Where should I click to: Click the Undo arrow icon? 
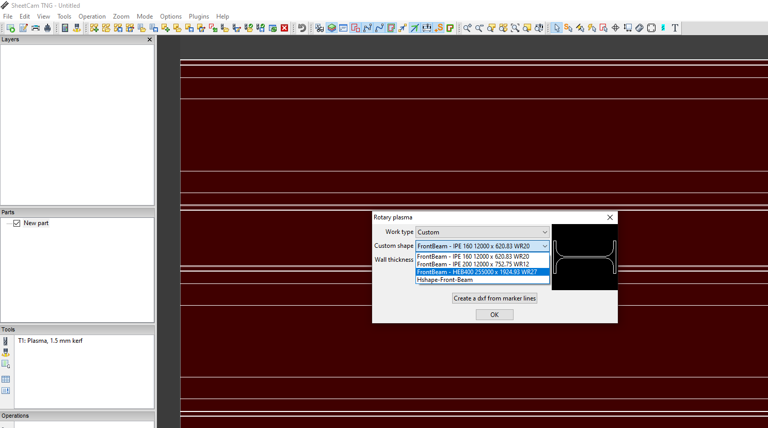click(302, 28)
